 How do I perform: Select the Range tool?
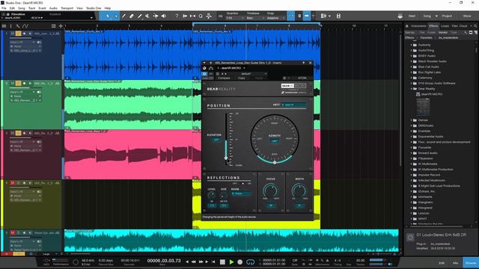[x=116, y=16]
